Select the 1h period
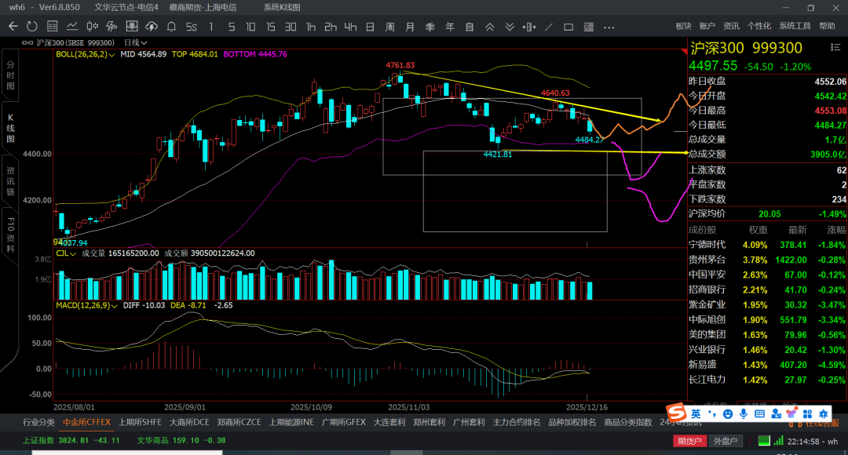The height and width of the screenshot is (455, 848). click(x=310, y=27)
